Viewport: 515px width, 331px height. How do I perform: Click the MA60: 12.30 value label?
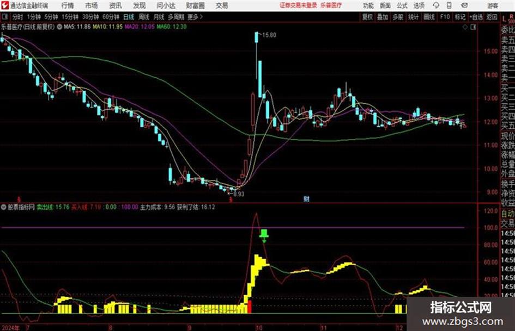[x=172, y=27]
